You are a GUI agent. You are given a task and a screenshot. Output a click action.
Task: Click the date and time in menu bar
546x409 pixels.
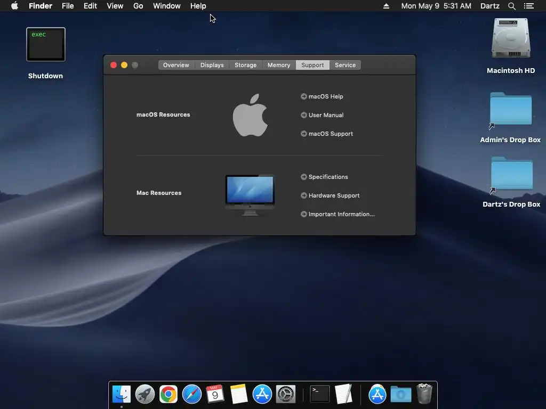436,6
